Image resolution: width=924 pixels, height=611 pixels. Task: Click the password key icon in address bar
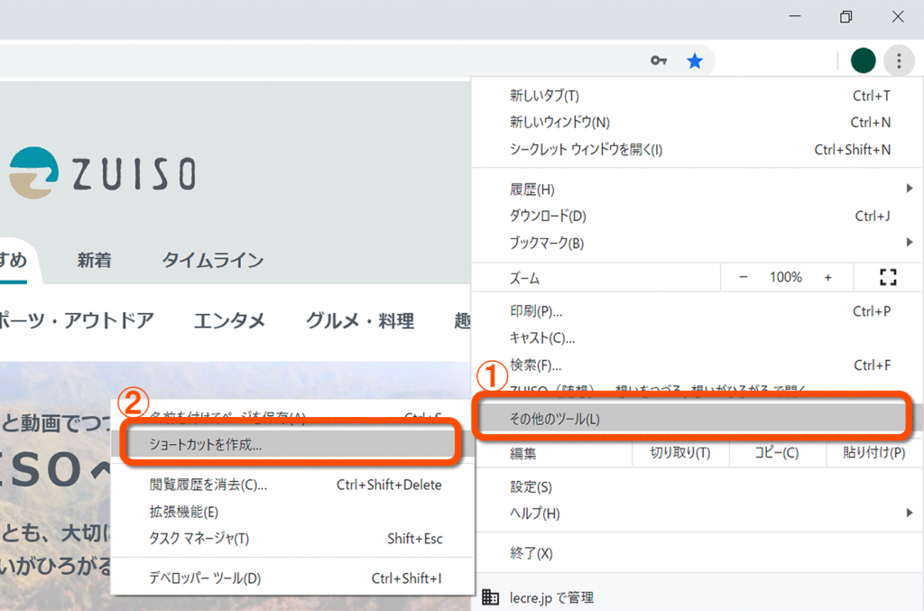click(660, 61)
